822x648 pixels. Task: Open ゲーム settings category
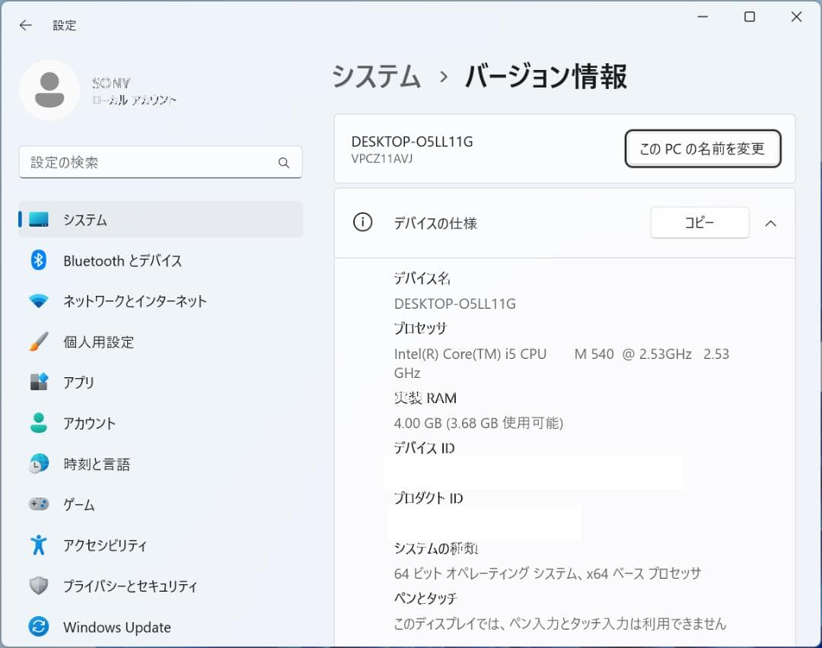[x=161, y=504]
